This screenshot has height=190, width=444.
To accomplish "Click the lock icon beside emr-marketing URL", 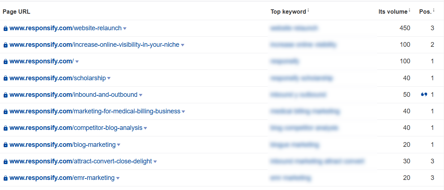I will click(x=5, y=178).
